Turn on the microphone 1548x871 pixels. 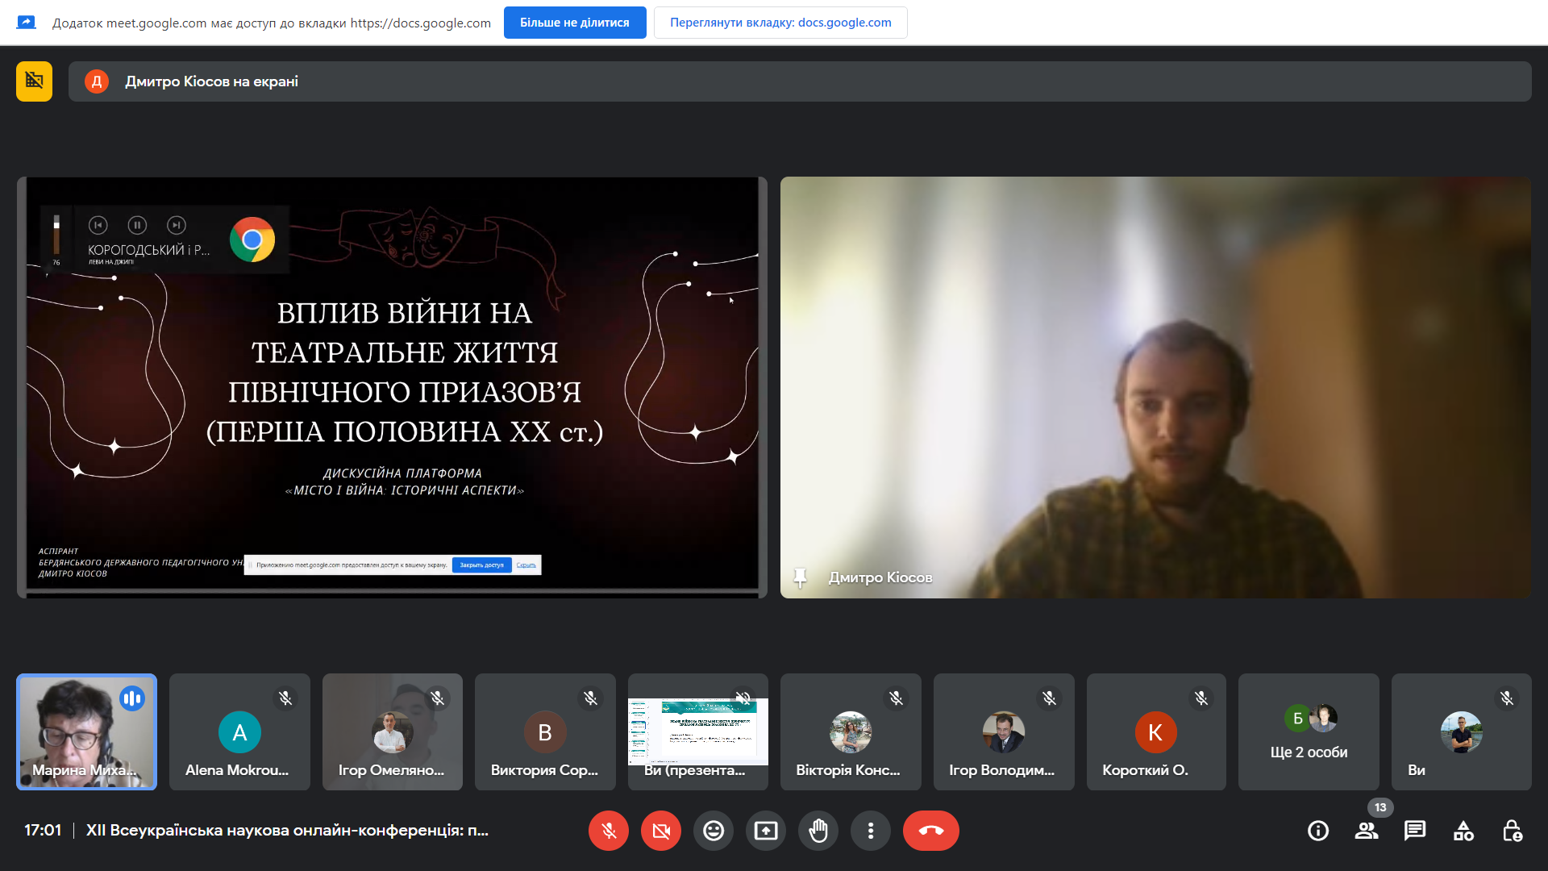[x=609, y=831]
